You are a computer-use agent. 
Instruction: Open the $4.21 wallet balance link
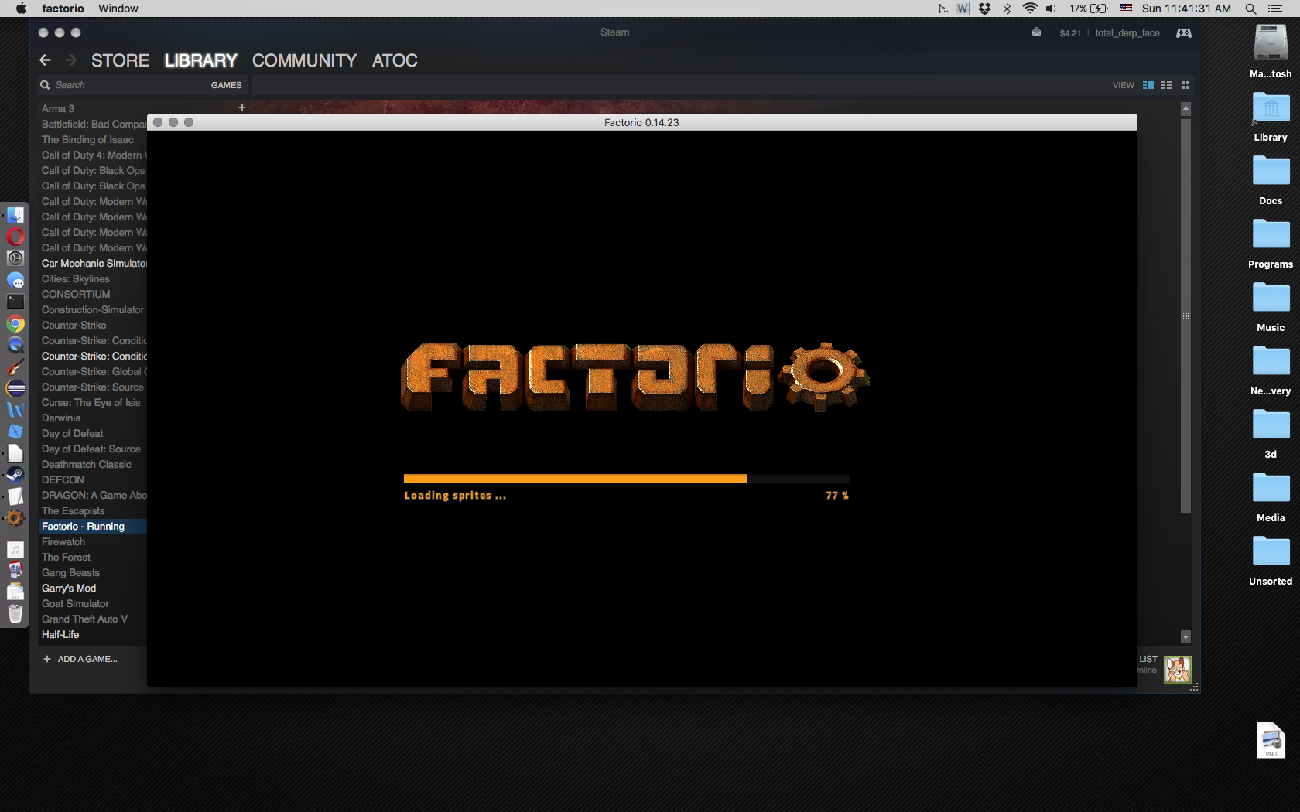(1070, 33)
